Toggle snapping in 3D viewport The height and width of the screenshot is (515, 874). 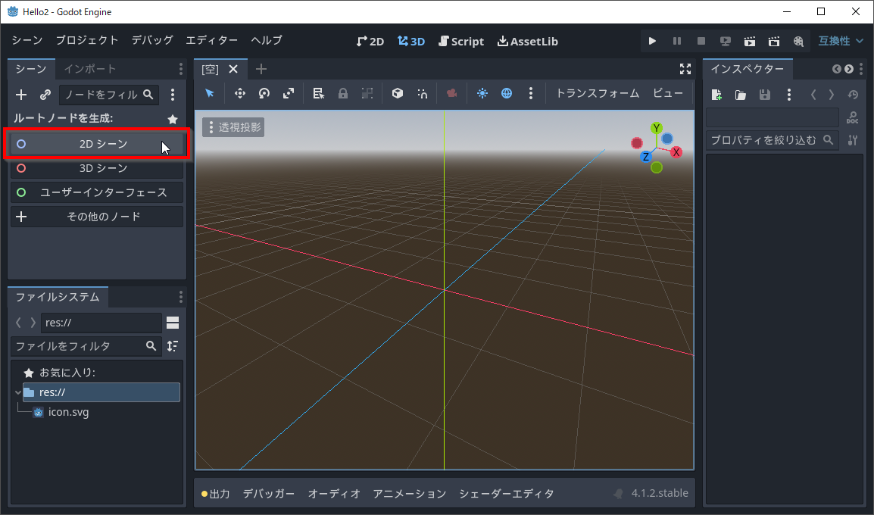422,93
